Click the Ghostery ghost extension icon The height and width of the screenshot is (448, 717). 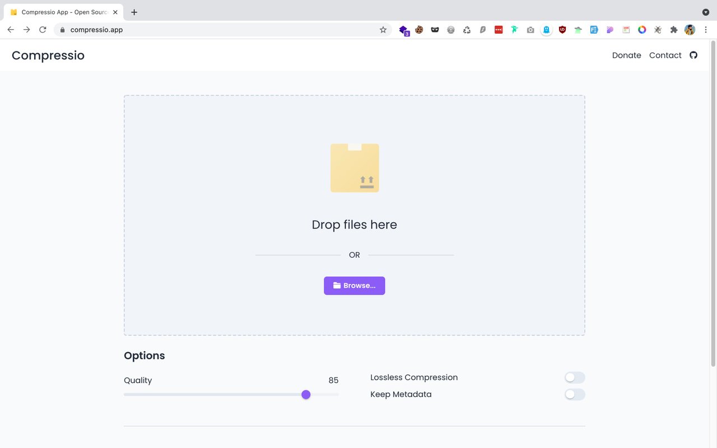546,30
